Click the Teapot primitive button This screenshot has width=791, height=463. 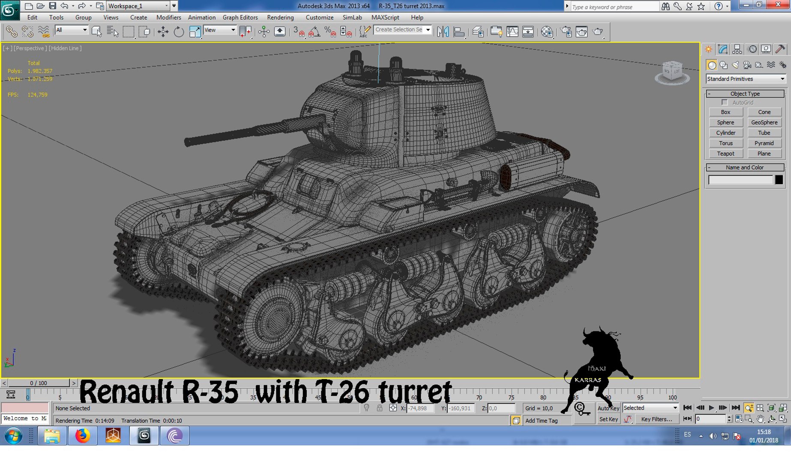click(x=725, y=153)
